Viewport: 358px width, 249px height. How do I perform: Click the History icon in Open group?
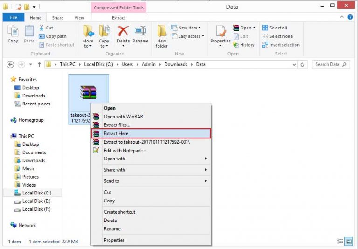[x=243, y=45]
